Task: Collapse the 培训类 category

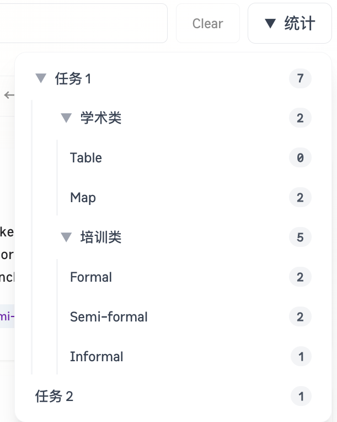Action: pos(66,237)
